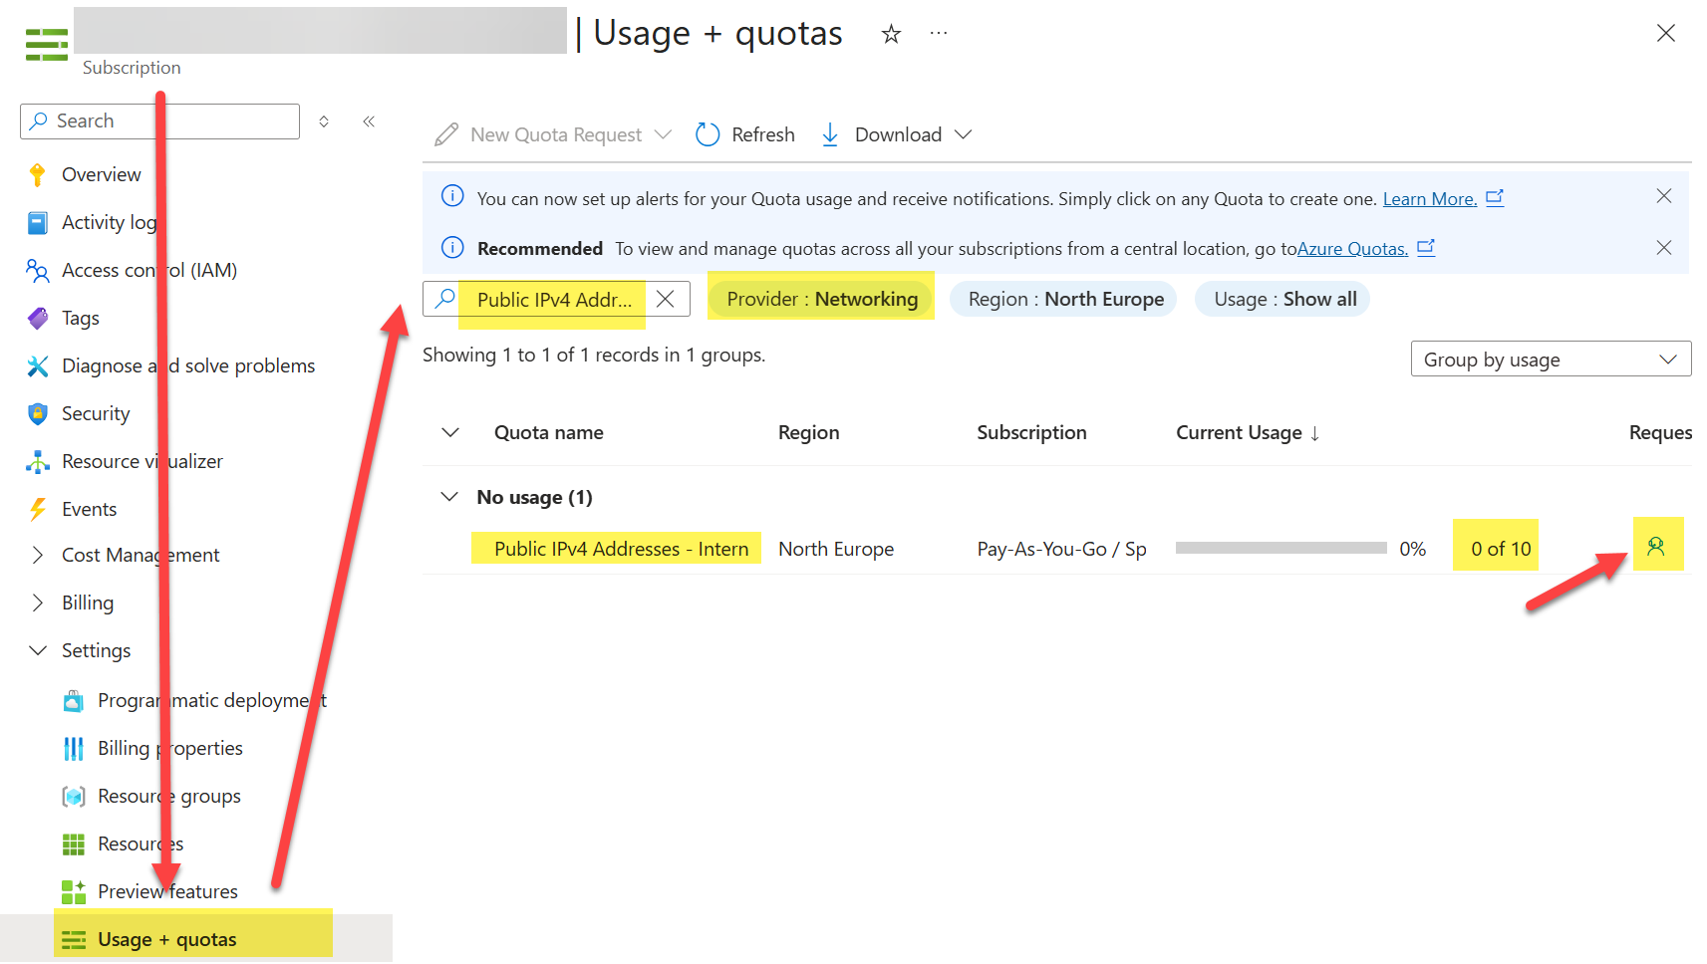The width and height of the screenshot is (1707, 964).
Task: Select Usage + quotas menu item
Action: click(167, 940)
